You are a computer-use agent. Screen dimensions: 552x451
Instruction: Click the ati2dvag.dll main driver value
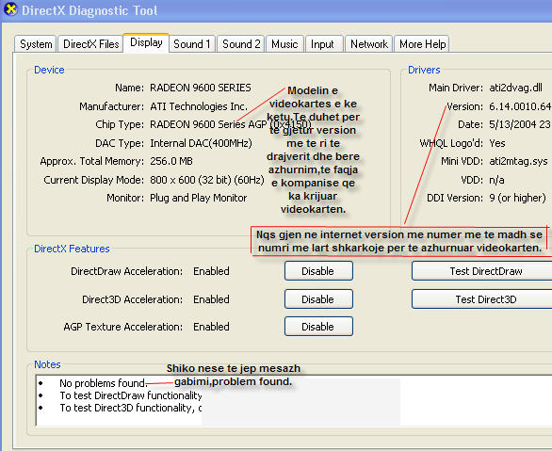[x=516, y=88]
